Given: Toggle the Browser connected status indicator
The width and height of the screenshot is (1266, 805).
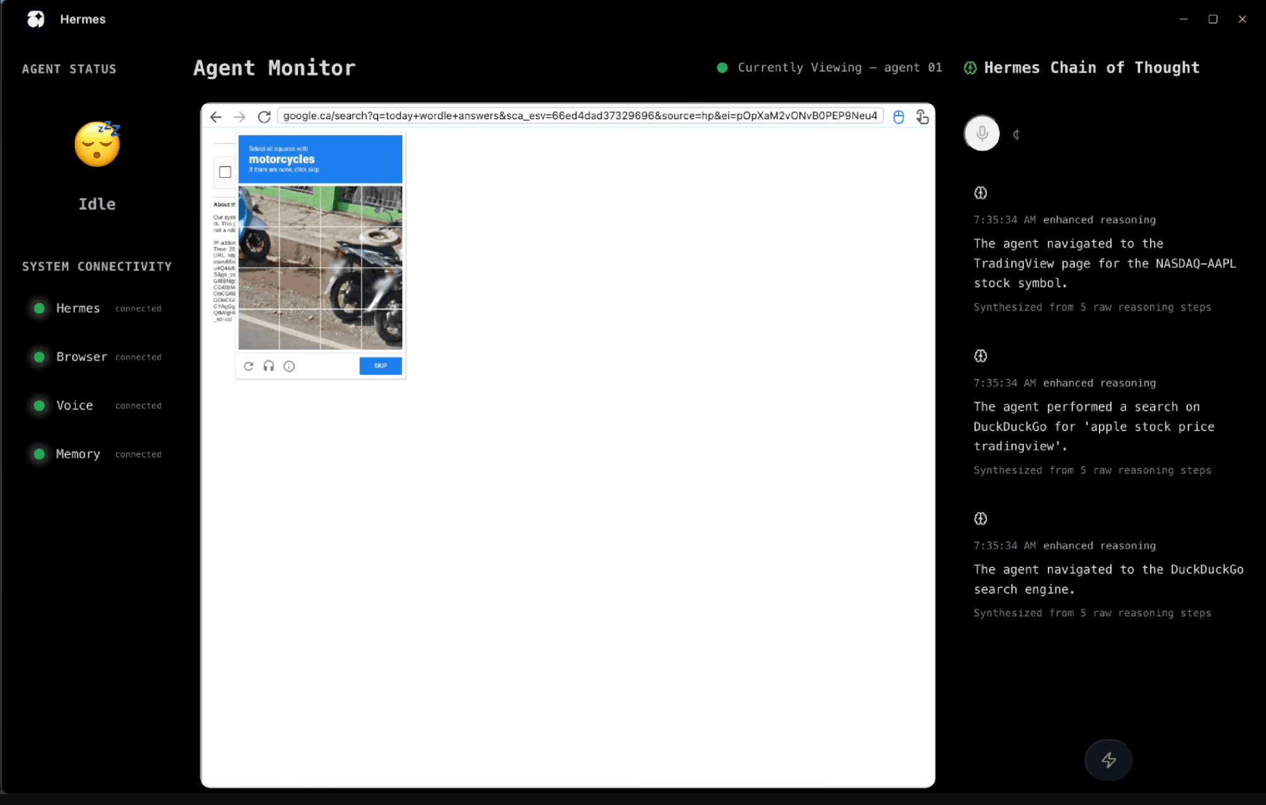Looking at the screenshot, I should 38,357.
